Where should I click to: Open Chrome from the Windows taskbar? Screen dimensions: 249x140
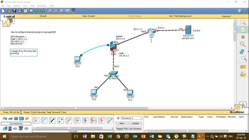tap(118, 136)
